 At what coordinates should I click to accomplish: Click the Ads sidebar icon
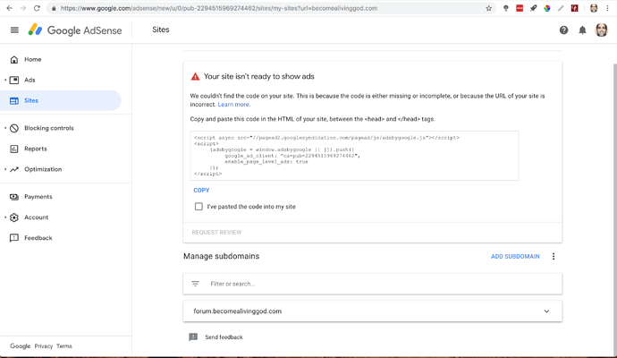14,80
